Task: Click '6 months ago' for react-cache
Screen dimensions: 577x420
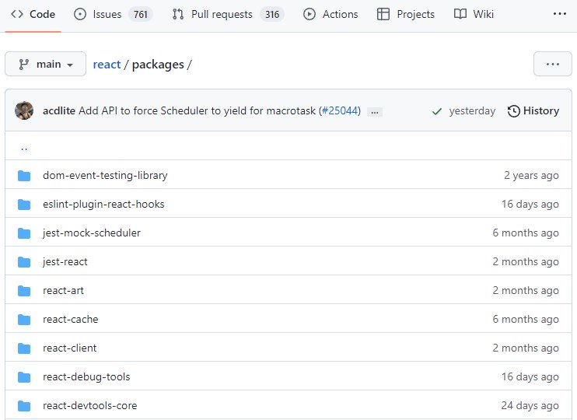Action: [526, 319]
